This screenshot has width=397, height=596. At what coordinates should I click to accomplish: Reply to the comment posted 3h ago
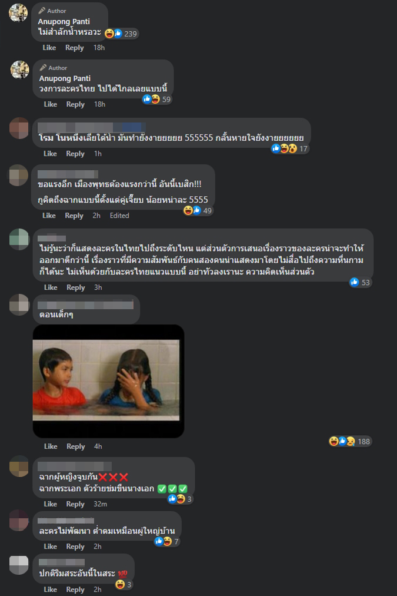[x=75, y=287]
